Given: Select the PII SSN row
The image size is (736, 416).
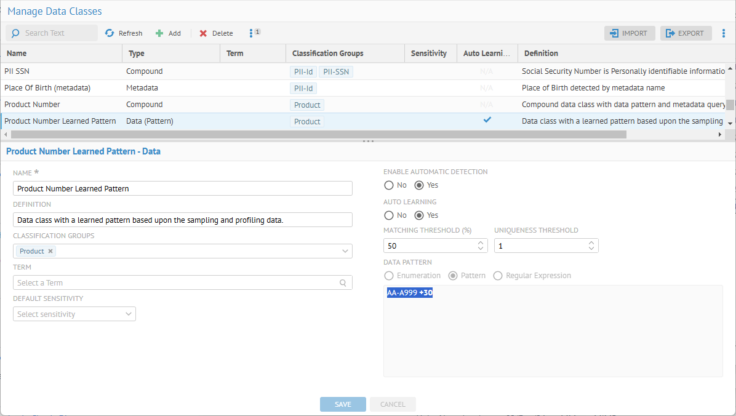Looking at the screenshot, I should click(x=62, y=71).
